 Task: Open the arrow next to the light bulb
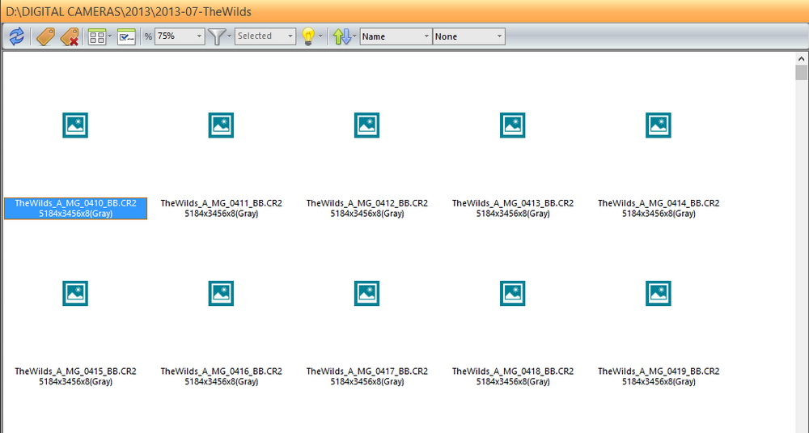[320, 36]
